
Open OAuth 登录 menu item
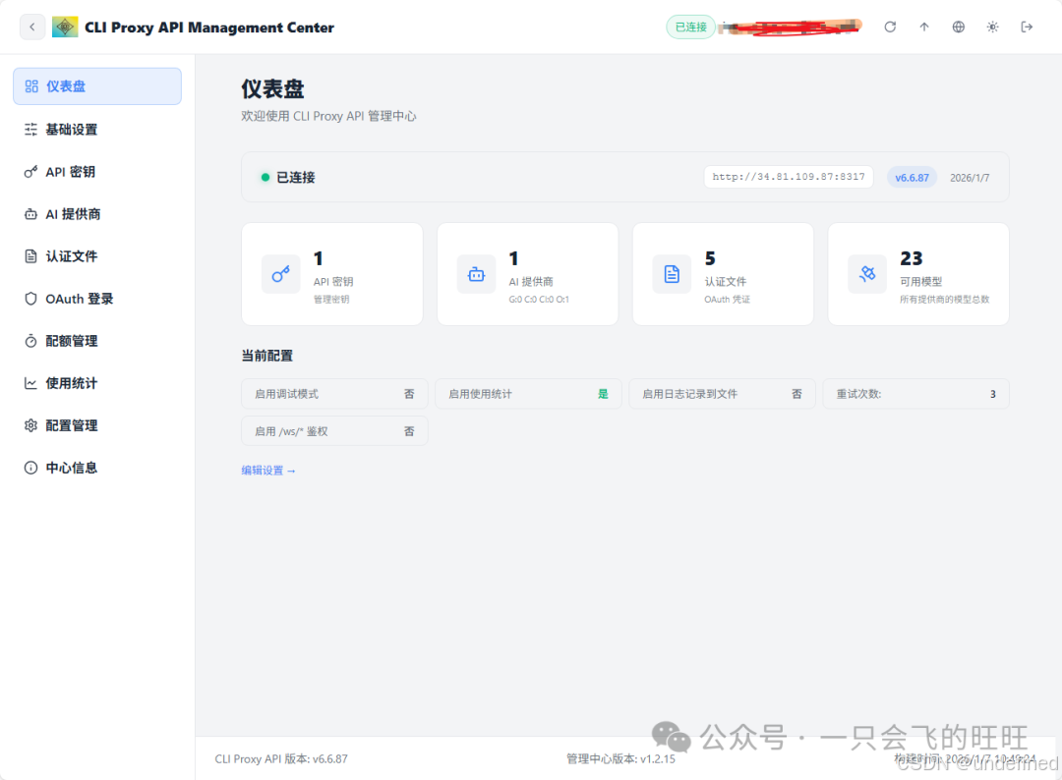tap(96, 299)
